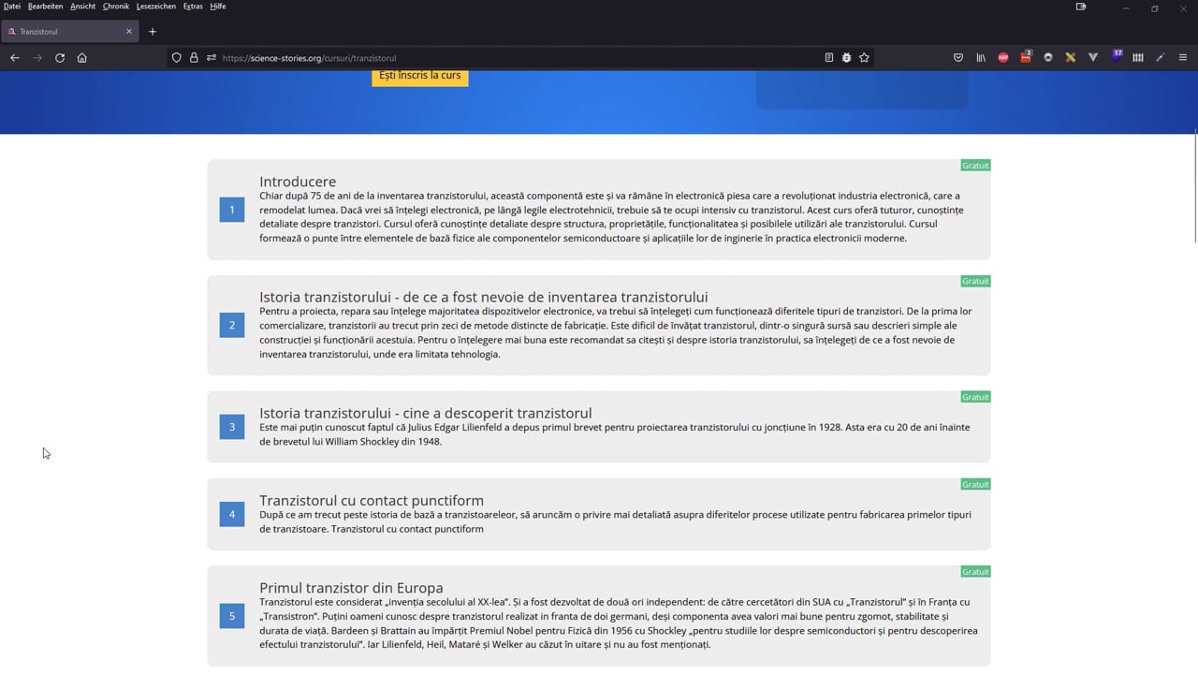
Task: Reload the current page
Action: (60, 58)
